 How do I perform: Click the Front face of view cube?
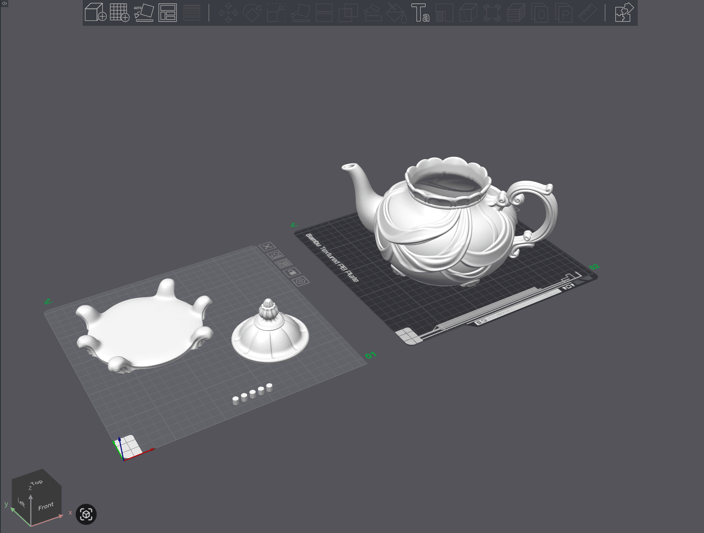coord(46,506)
